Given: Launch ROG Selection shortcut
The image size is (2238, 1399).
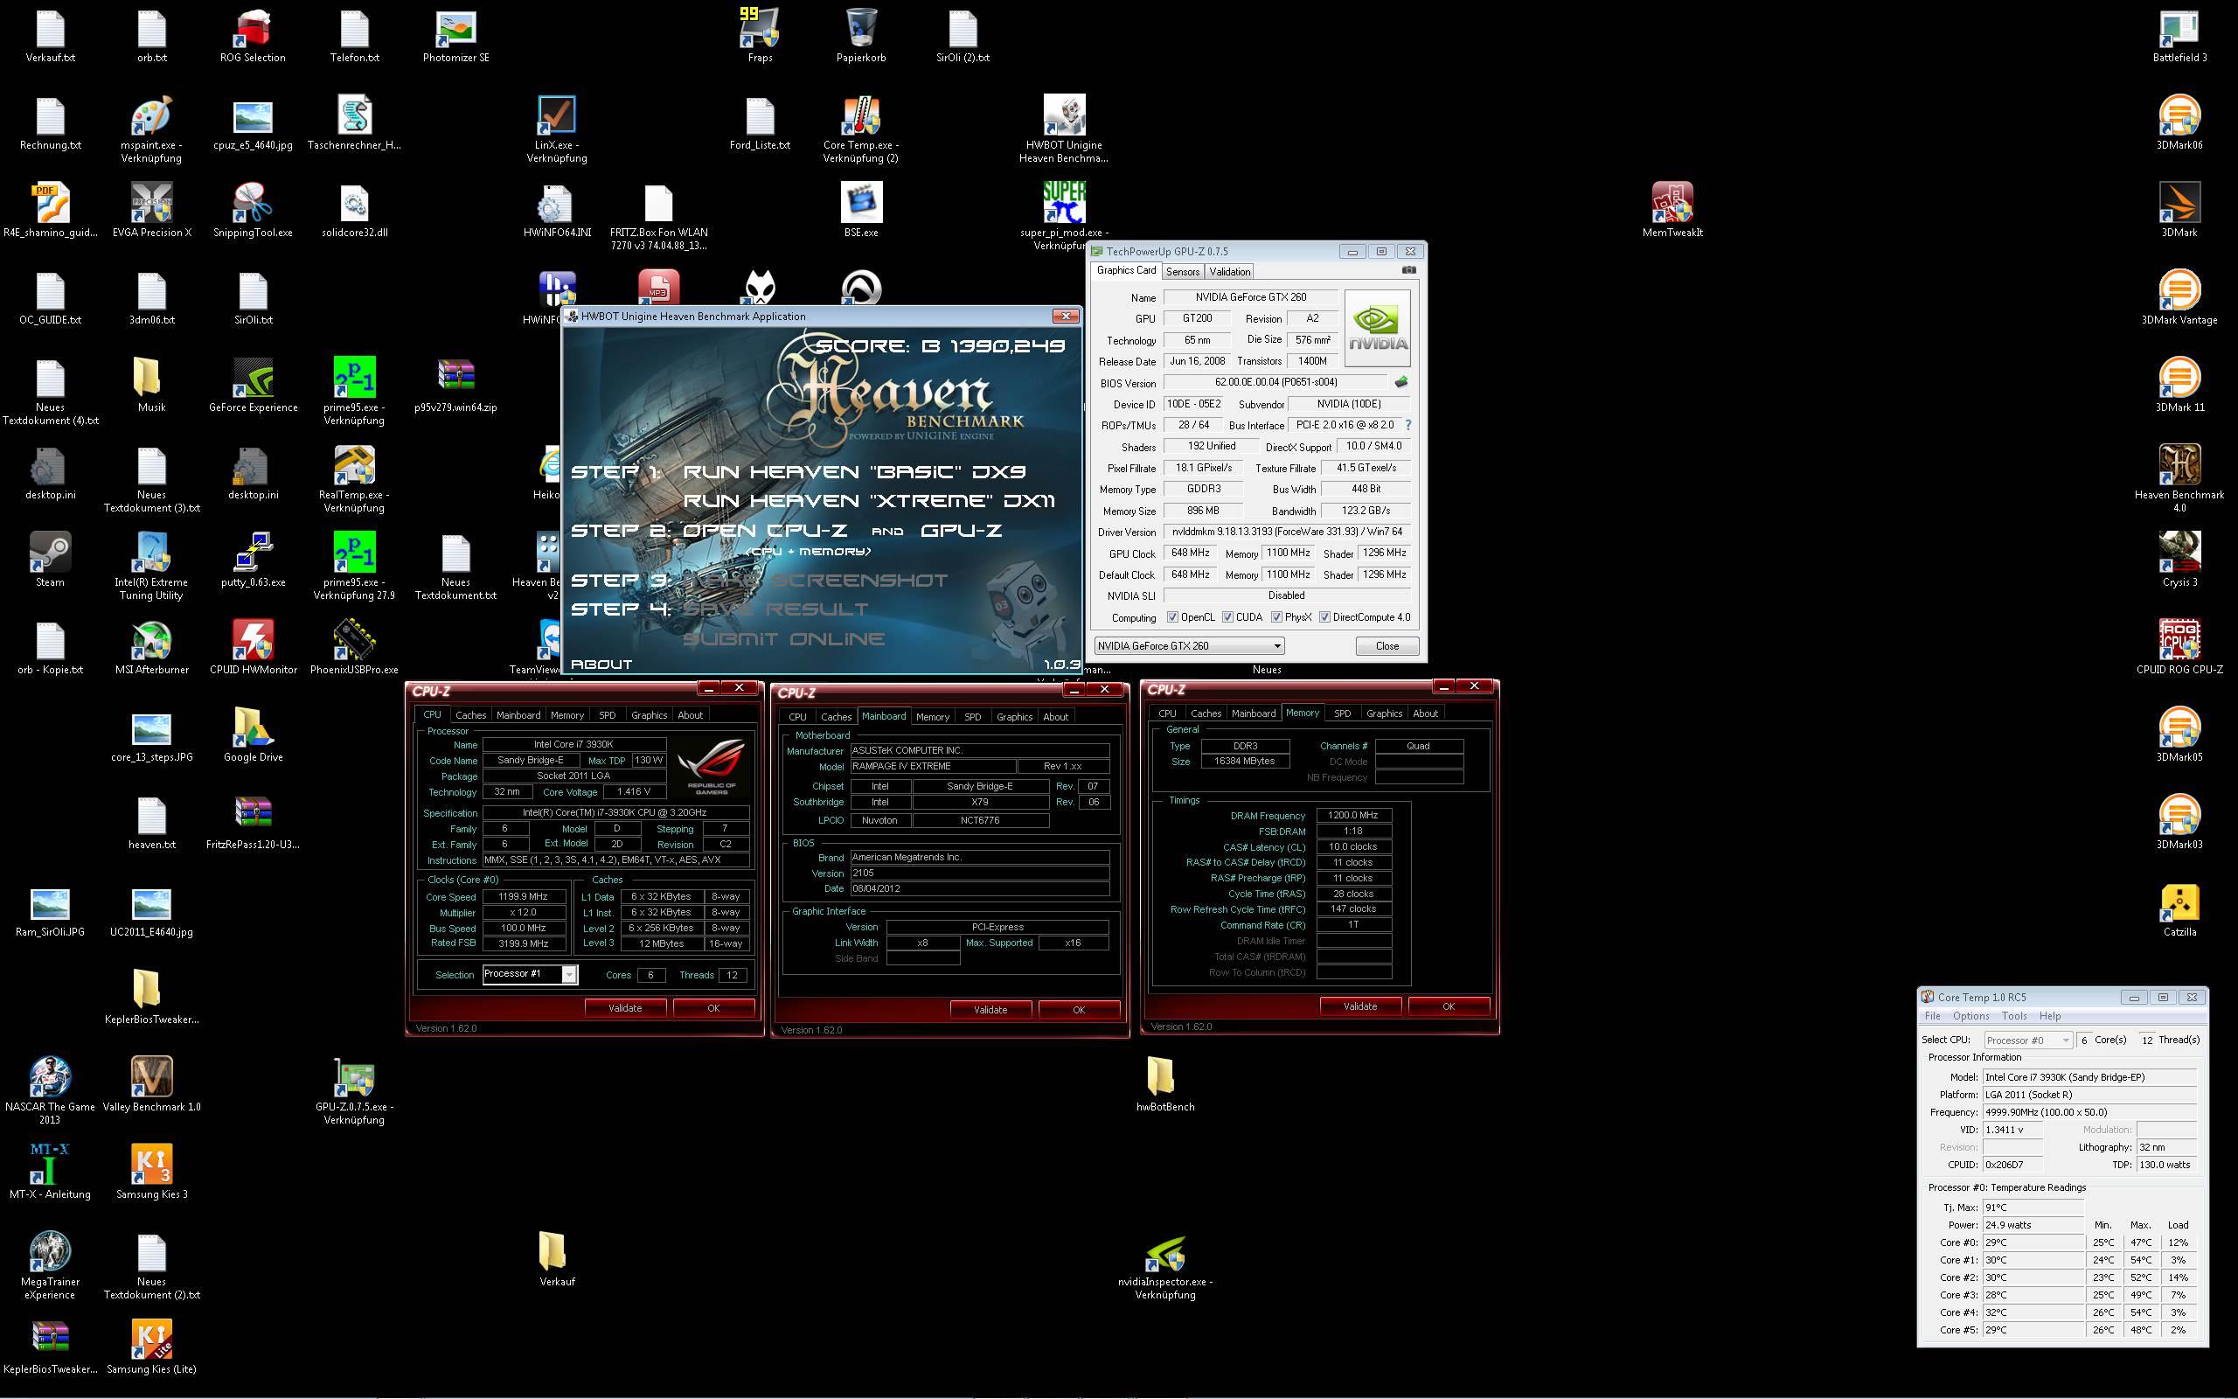Looking at the screenshot, I should [x=253, y=35].
